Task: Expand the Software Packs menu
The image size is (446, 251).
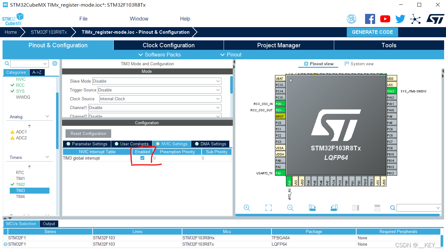Action: [159, 55]
